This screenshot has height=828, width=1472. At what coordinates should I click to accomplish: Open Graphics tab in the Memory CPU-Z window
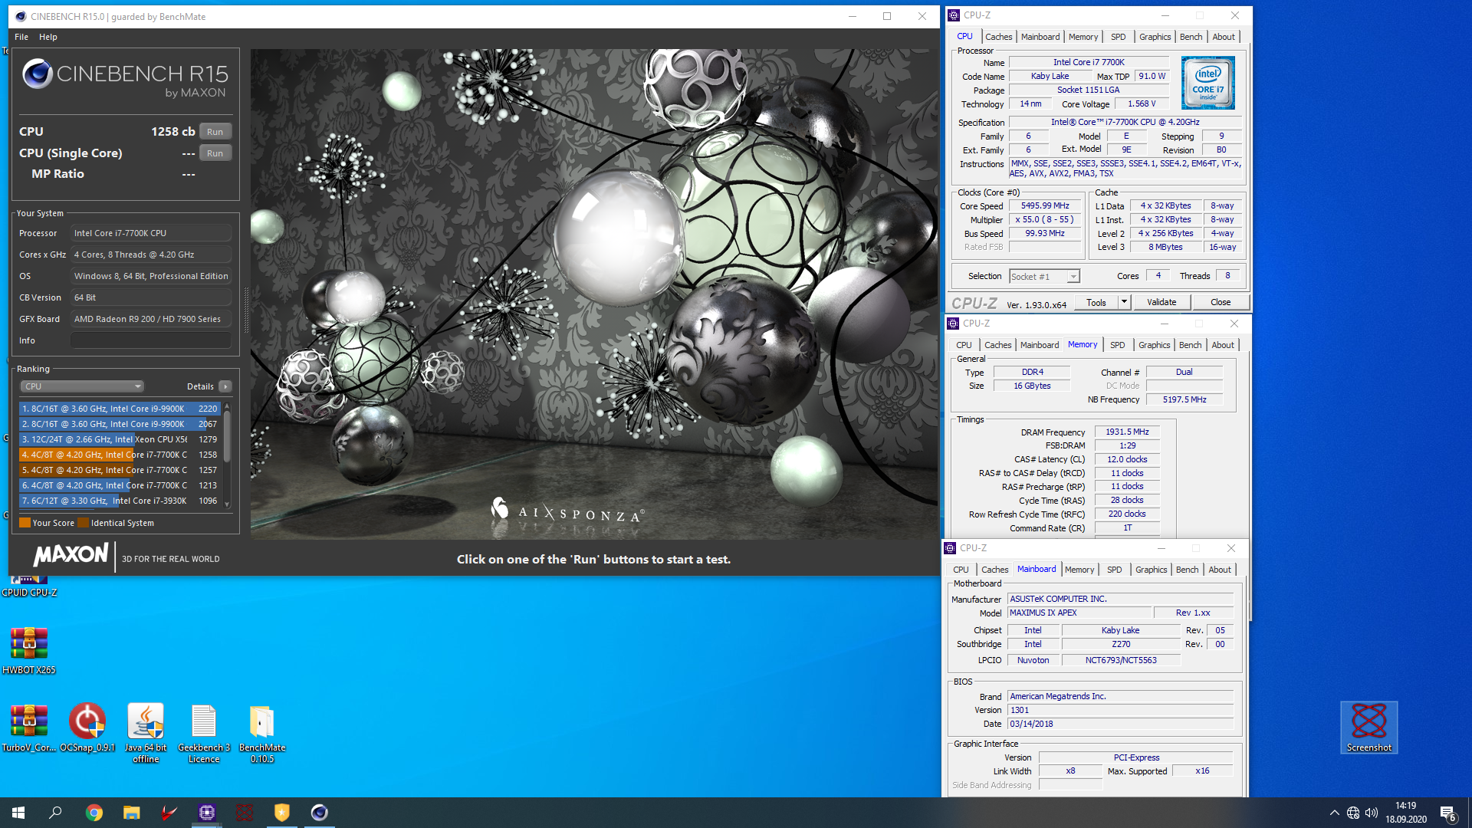click(x=1154, y=345)
